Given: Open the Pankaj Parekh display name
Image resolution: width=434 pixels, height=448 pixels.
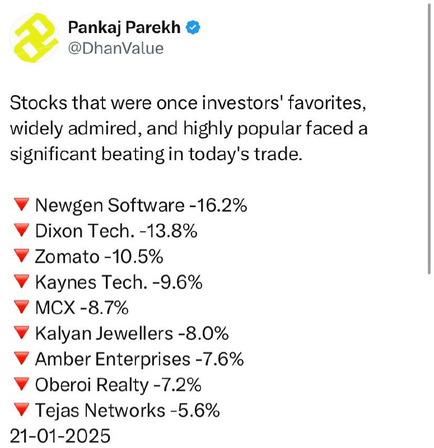Looking at the screenshot, I should (x=124, y=27).
